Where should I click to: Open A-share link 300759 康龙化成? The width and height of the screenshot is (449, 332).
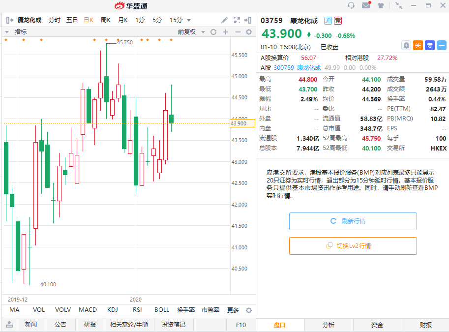click(x=297, y=68)
